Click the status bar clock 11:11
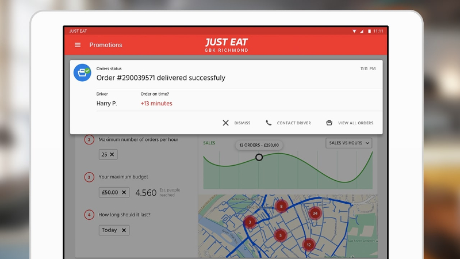Screen dimensions: 460x259 click(378, 31)
